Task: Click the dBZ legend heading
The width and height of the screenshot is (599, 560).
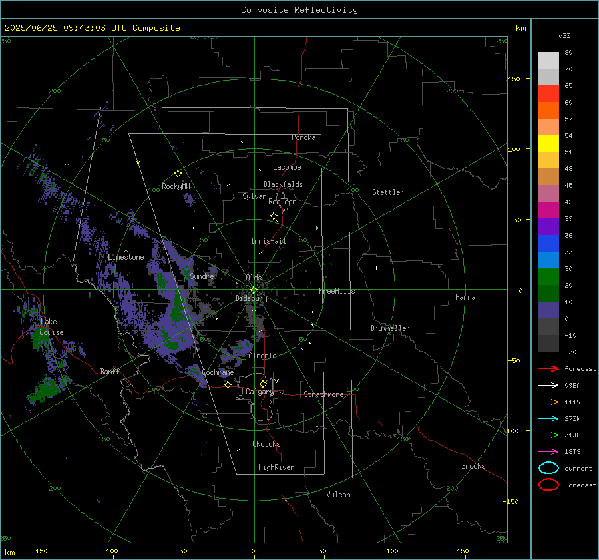Action: tap(564, 36)
